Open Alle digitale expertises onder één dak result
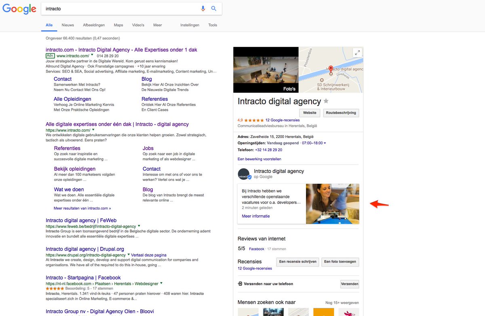485x316 pixels. coord(117,124)
